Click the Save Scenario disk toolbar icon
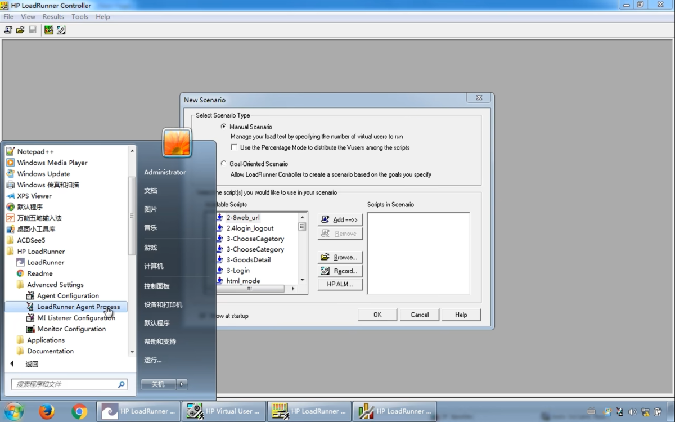Image resolution: width=675 pixels, height=422 pixels. click(33, 30)
